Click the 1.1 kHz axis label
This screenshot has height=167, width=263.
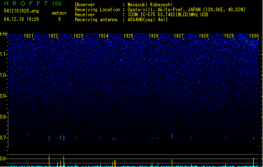coord(3,54)
